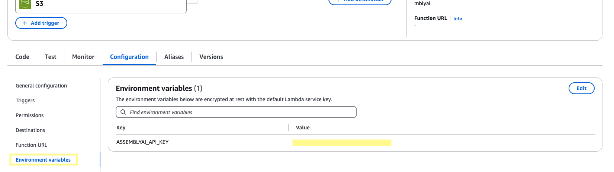Open the Test tab

point(51,57)
